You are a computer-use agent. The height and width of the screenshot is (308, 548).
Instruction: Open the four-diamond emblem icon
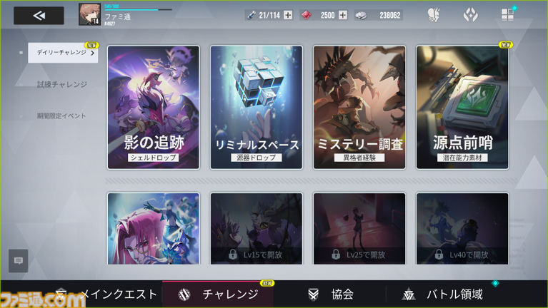tap(470, 15)
